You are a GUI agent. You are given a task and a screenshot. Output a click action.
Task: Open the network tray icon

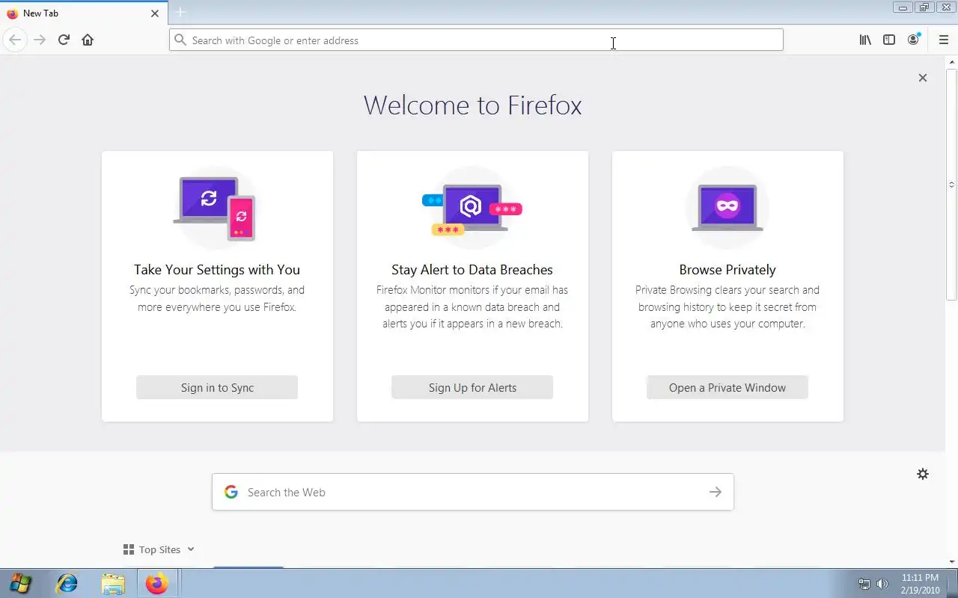pyautogui.click(x=864, y=584)
